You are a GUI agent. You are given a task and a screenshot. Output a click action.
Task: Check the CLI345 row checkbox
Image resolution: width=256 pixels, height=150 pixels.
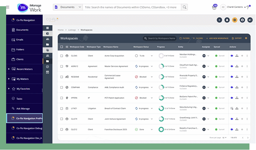62,56
